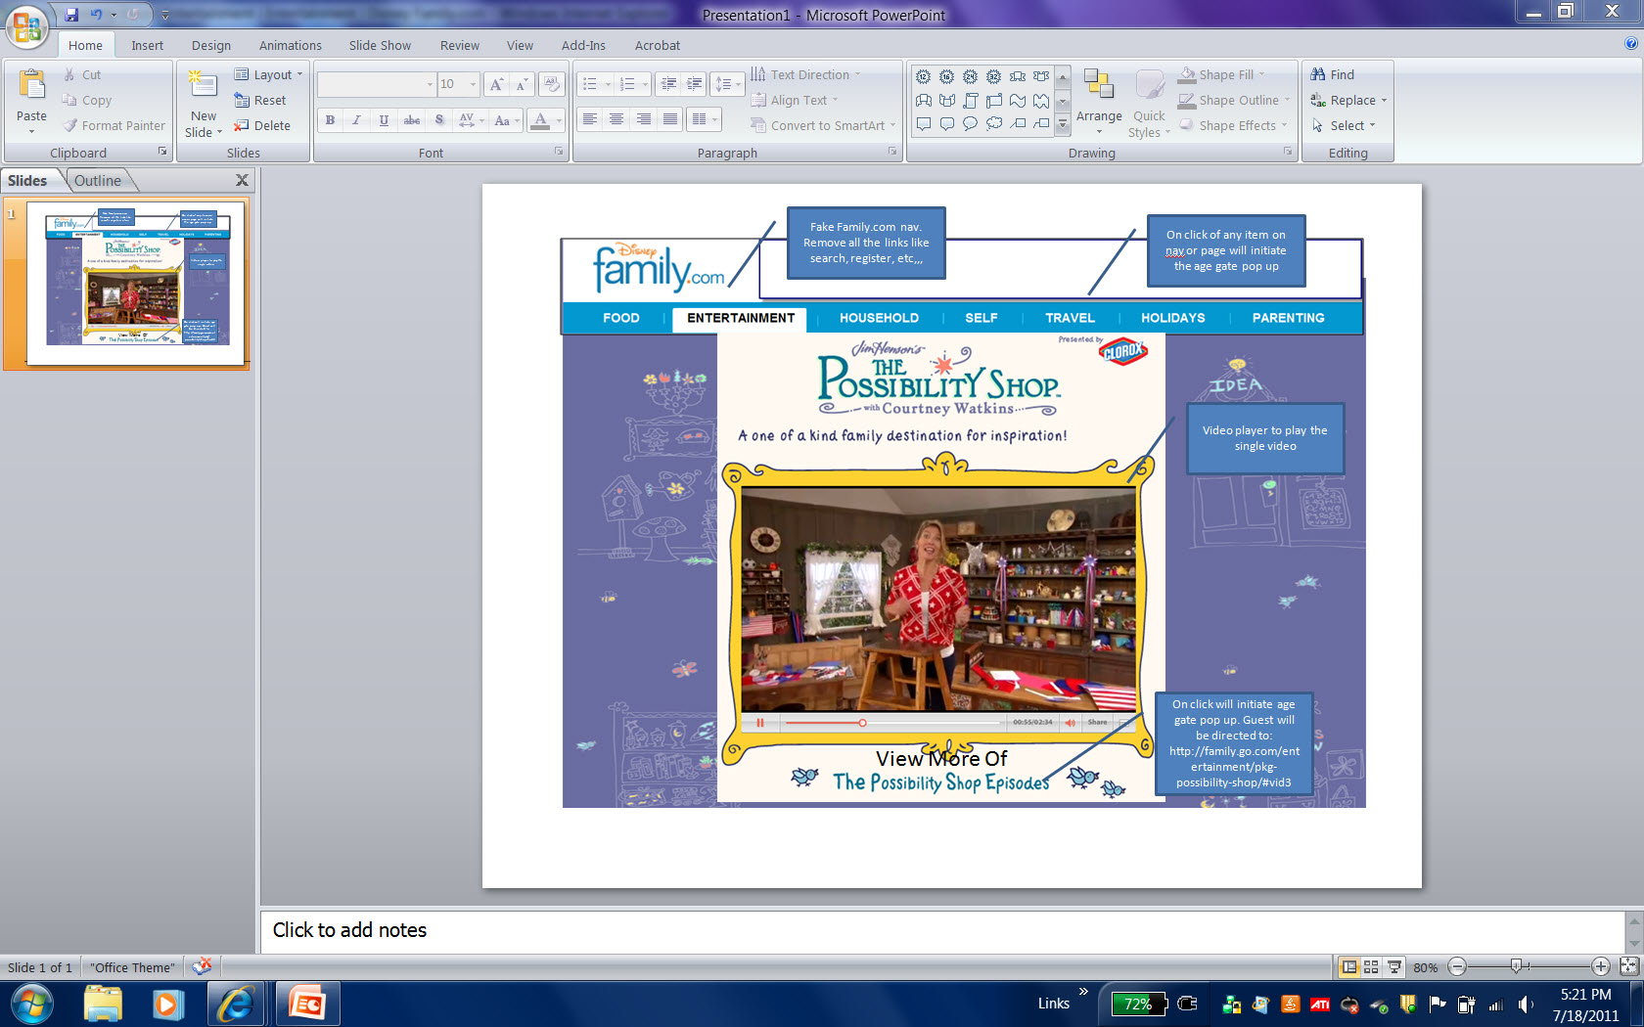Click the zoom slider handle
The image size is (1644, 1027).
pos(1516,966)
